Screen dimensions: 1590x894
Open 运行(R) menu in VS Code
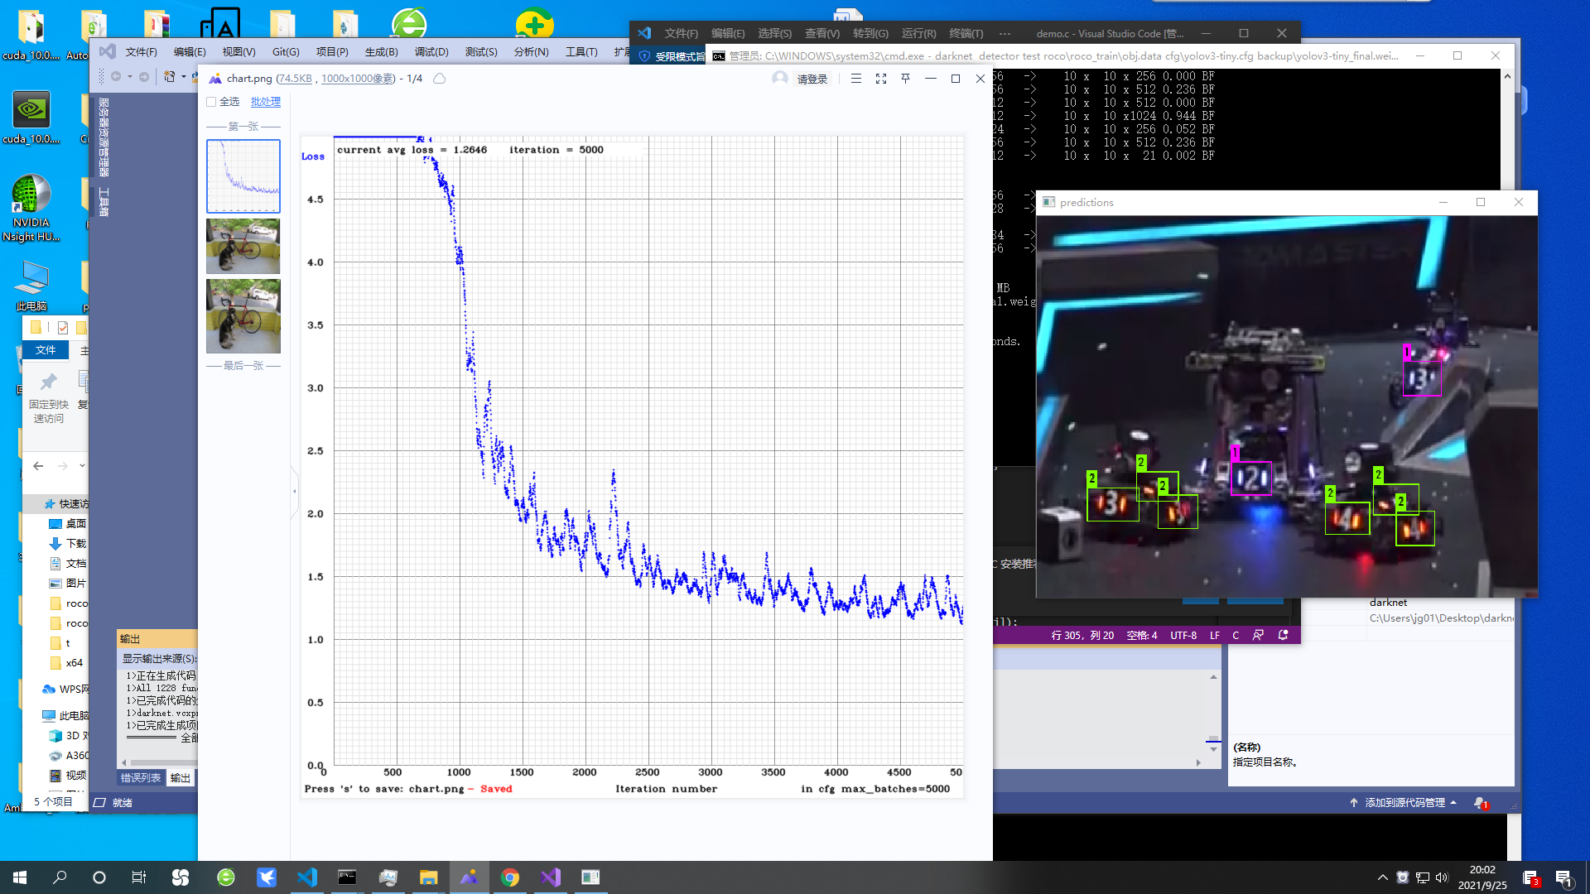point(918,34)
